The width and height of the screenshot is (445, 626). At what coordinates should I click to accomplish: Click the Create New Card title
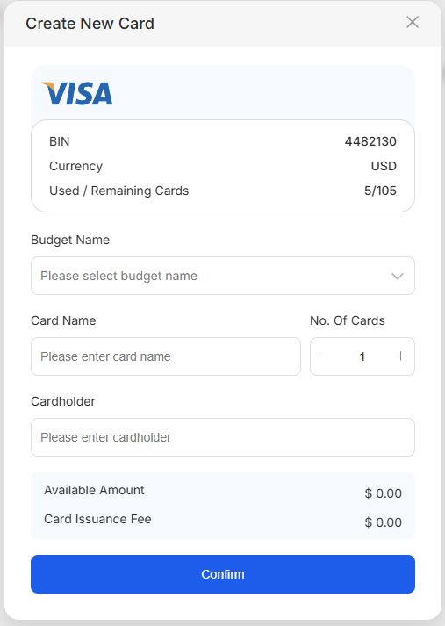coord(90,24)
